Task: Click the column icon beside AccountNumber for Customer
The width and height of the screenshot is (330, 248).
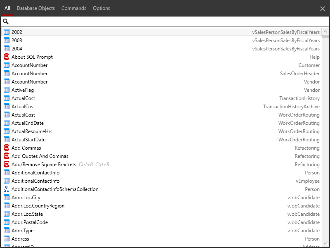Action: (x=6, y=65)
